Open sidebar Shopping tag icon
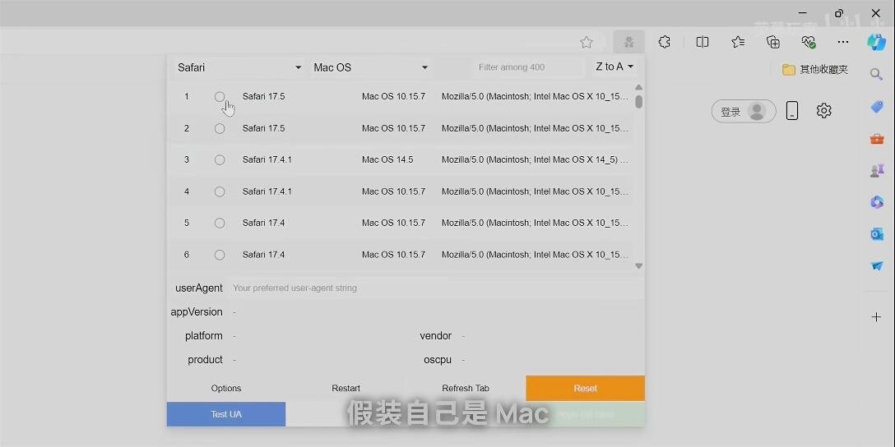Image resolution: width=895 pixels, height=447 pixels. coord(877,106)
